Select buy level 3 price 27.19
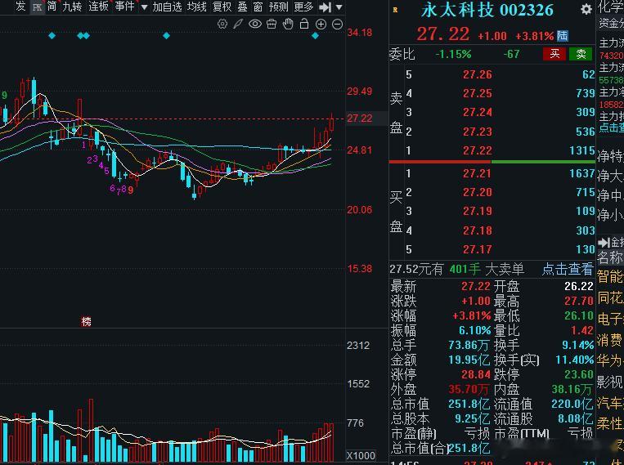 pos(477,211)
